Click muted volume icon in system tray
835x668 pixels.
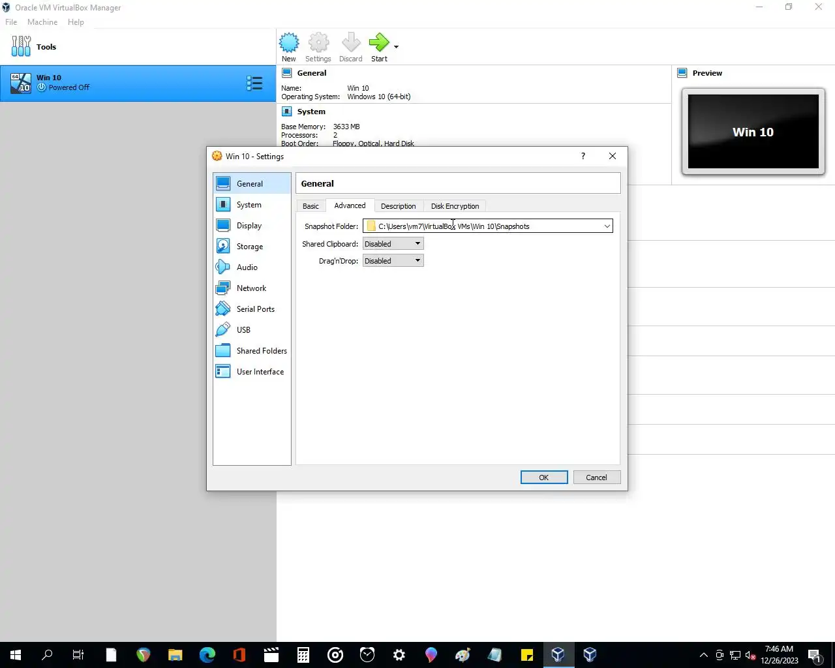751,655
